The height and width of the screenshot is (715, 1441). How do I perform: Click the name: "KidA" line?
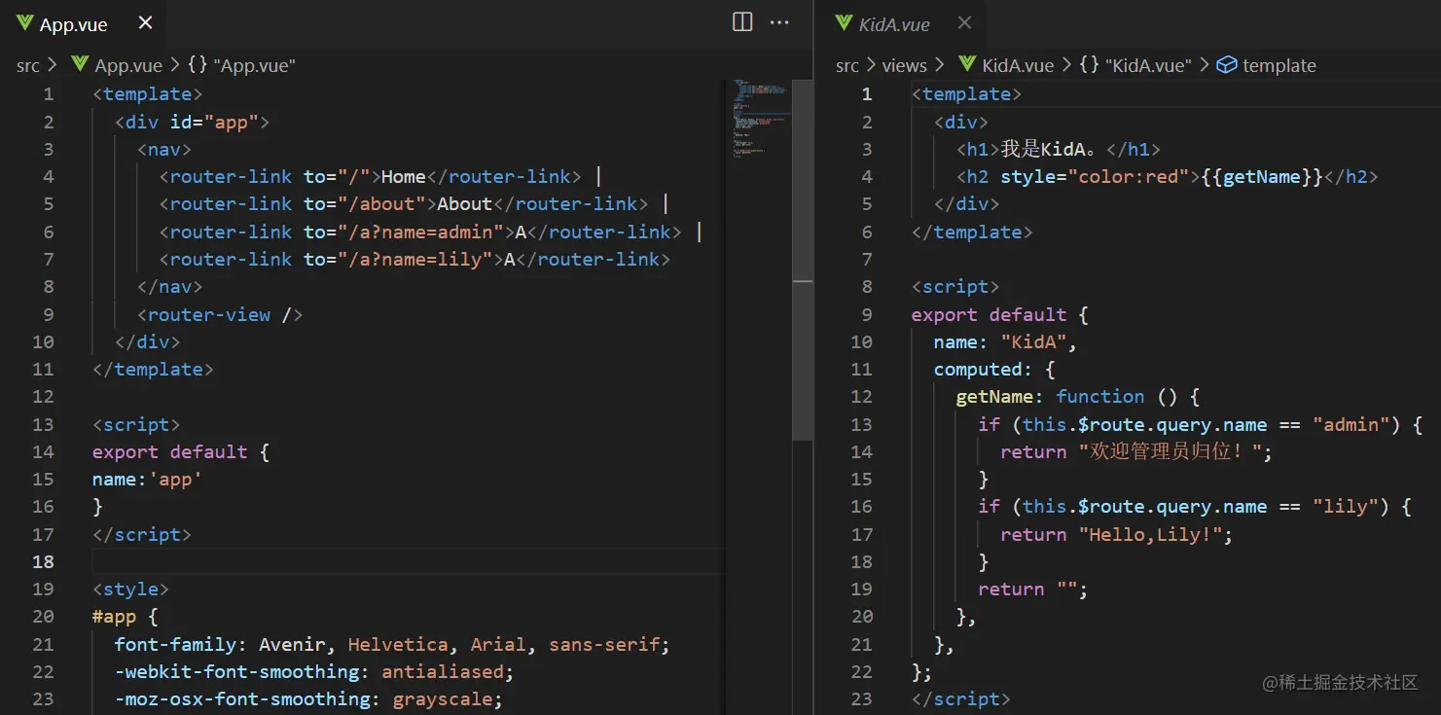coord(1006,341)
